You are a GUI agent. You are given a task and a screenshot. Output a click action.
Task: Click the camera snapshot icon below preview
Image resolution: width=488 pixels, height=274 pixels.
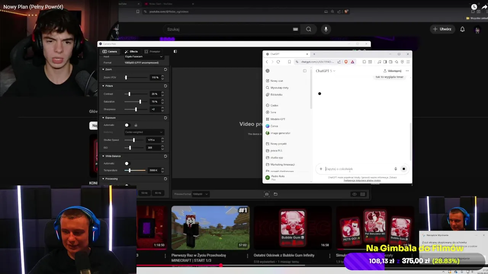[x=267, y=194]
